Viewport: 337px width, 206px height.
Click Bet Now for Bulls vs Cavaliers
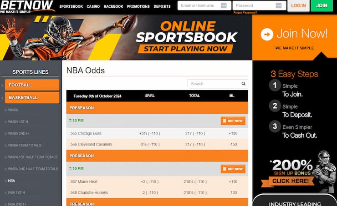[233, 121]
